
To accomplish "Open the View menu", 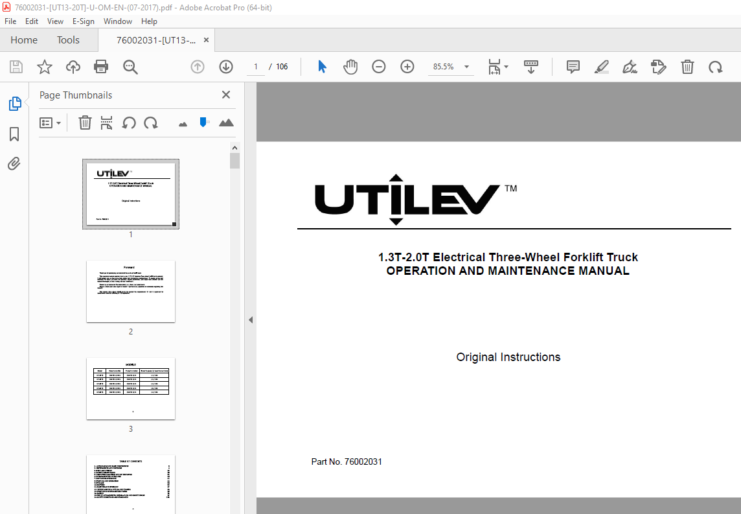I will 55,21.
